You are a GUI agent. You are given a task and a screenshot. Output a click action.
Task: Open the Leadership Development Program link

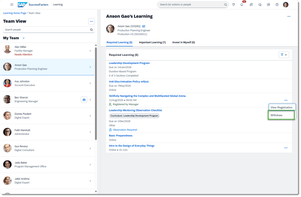coord(129,63)
